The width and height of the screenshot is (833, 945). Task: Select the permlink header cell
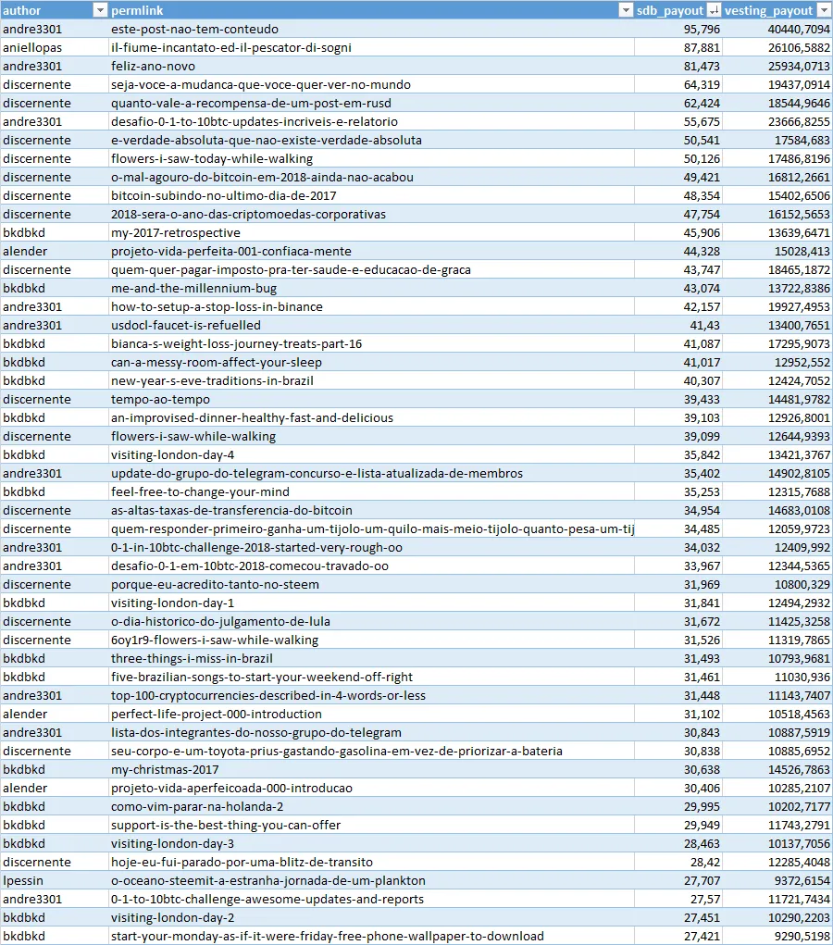pos(371,10)
